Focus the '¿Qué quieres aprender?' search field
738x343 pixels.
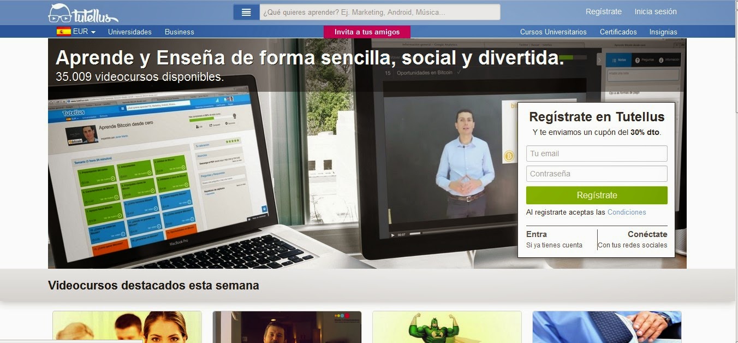coord(380,12)
